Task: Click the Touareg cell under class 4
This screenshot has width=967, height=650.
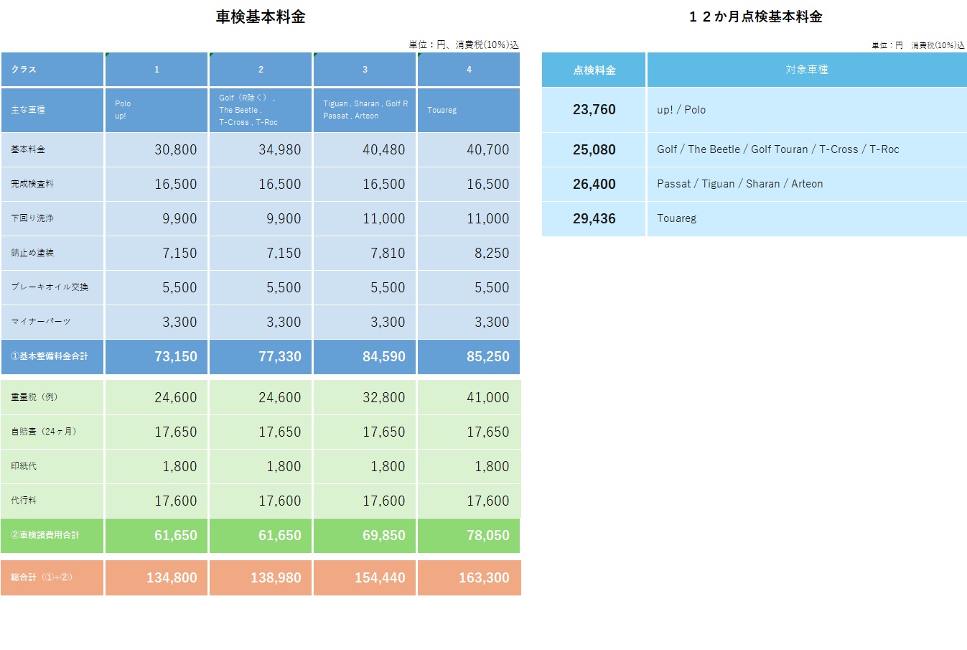Action: tap(469, 110)
